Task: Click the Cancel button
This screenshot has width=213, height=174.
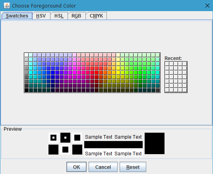Action: (x=103, y=167)
